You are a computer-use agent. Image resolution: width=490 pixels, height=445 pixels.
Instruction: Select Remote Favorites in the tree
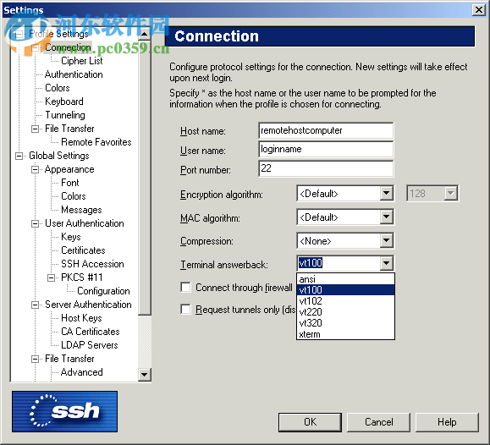click(96, 142)
